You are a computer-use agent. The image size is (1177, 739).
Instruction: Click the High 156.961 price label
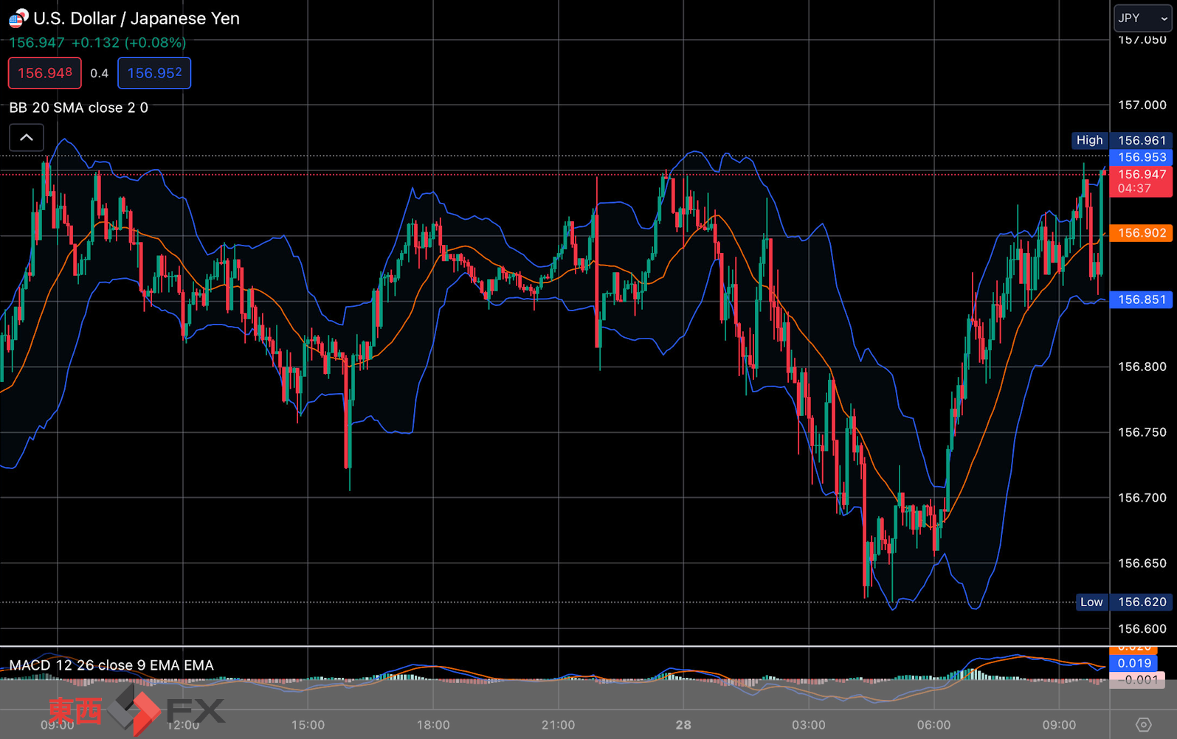[x=1122, y=140]
